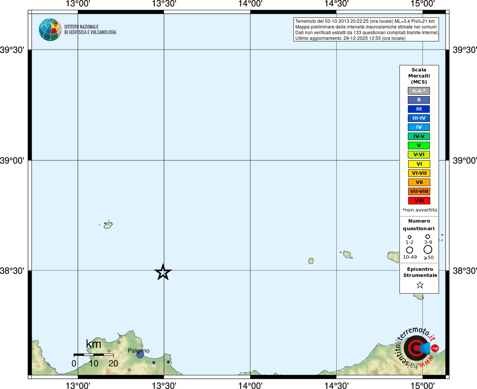Click the 10-49 questionnaires circle in legend
The width and height of the screenshot is (477, 389).
coord(409,250)
